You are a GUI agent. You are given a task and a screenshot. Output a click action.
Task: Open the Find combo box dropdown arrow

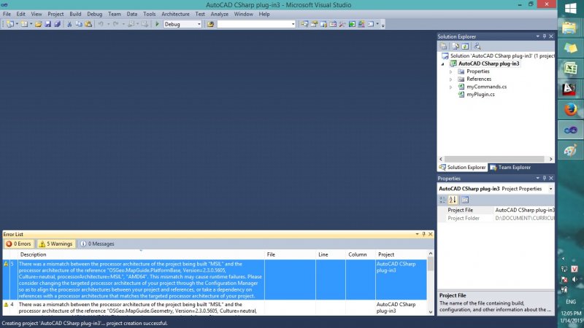(293, 24)
